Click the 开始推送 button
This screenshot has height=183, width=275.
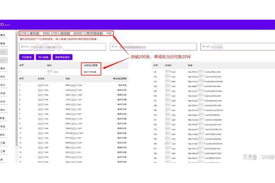click(x=27, y=57)
